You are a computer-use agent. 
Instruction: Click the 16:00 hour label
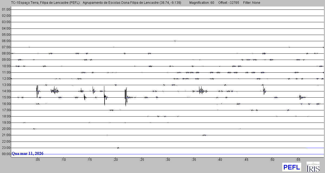tap(6, 104)
